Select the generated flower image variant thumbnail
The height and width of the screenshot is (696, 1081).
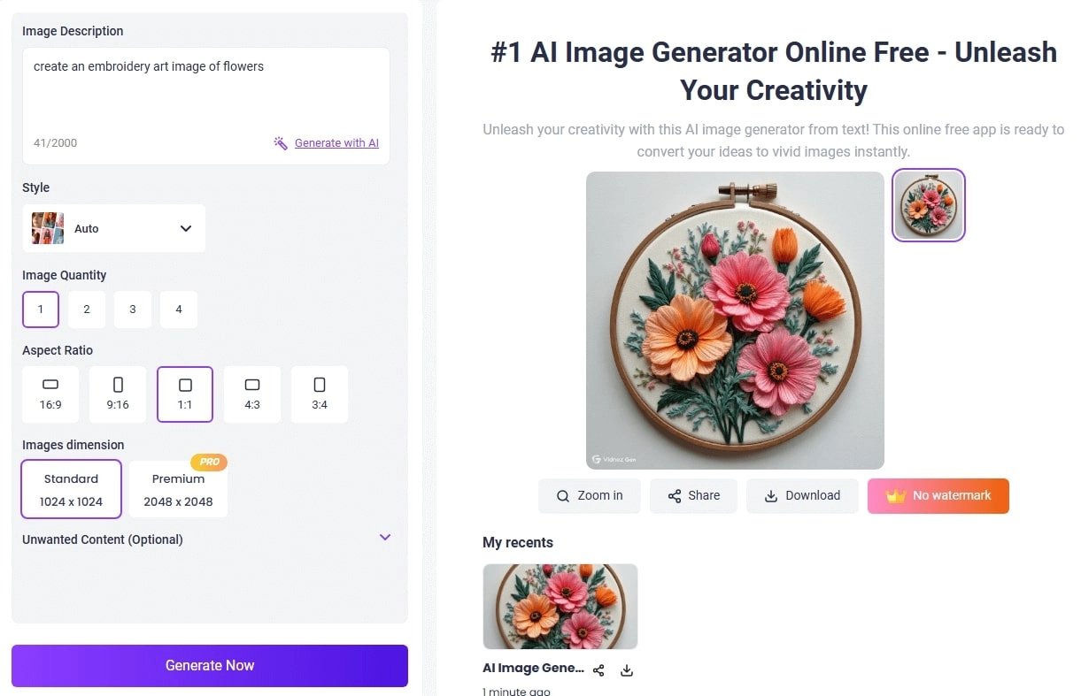click(928, 204)
